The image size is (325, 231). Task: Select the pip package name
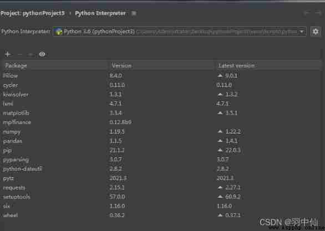[x=7, y=151]
